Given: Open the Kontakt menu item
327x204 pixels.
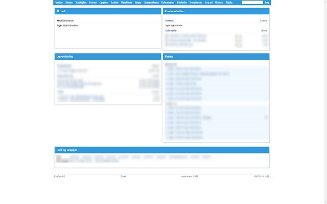Looking at the screenshot, I should (x=219, y=3).
